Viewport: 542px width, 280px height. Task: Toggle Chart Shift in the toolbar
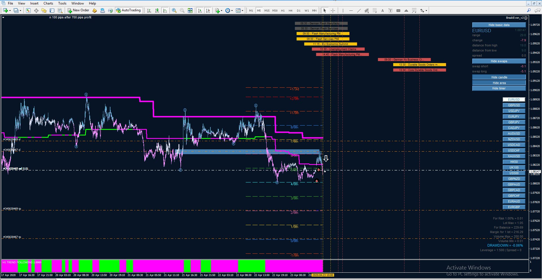(x=208, y=10)
